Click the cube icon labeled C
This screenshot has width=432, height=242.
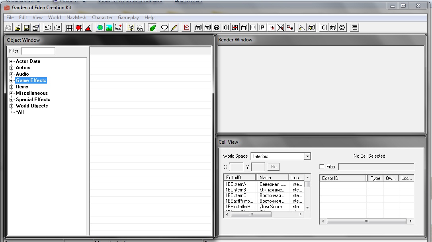333,27
